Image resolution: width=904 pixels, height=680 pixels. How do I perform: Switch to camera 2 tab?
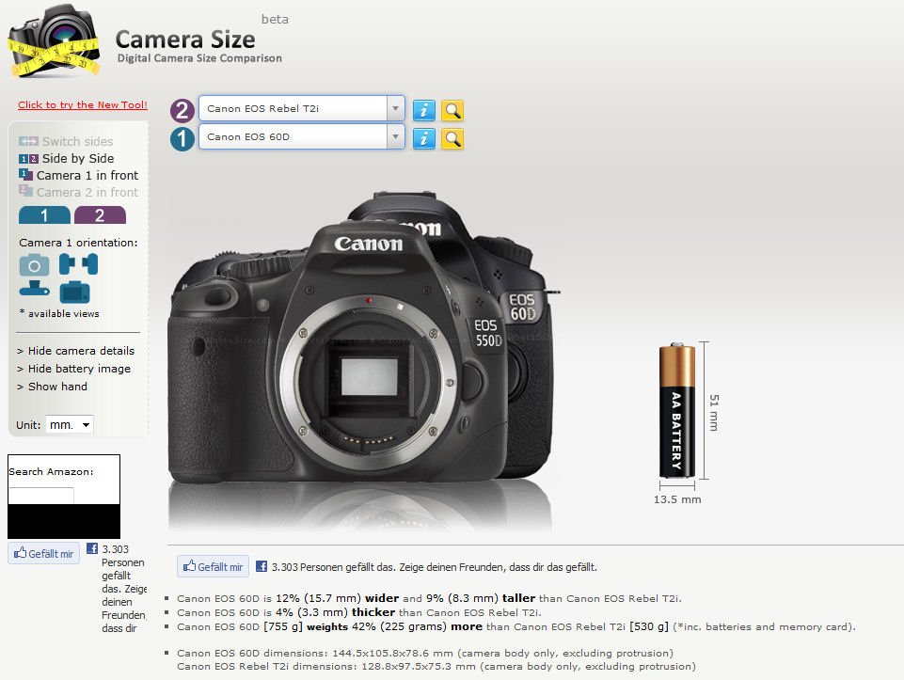pos(100,215)
